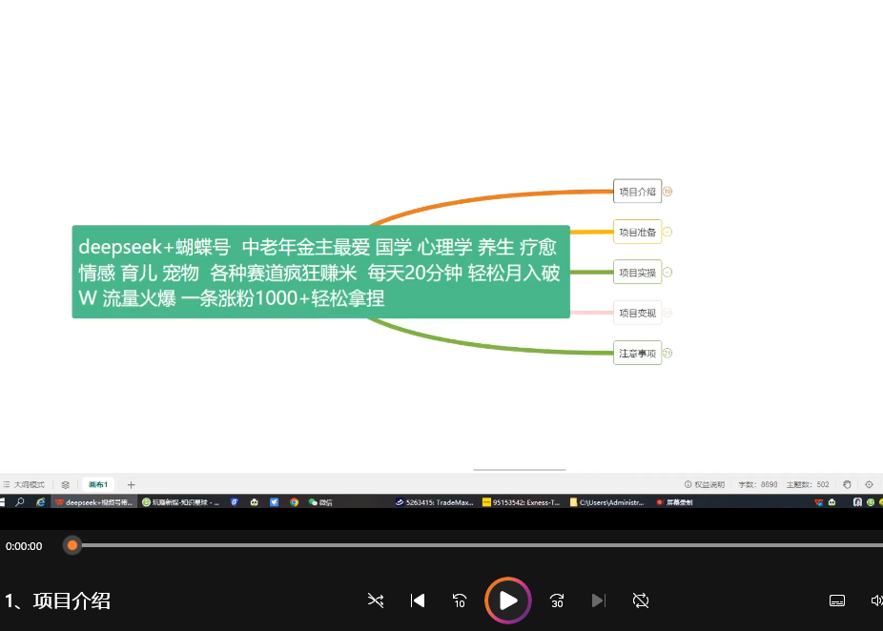883x631 pixels.
Task: Add a new canvas with plus button
Action: click(132, 484)
